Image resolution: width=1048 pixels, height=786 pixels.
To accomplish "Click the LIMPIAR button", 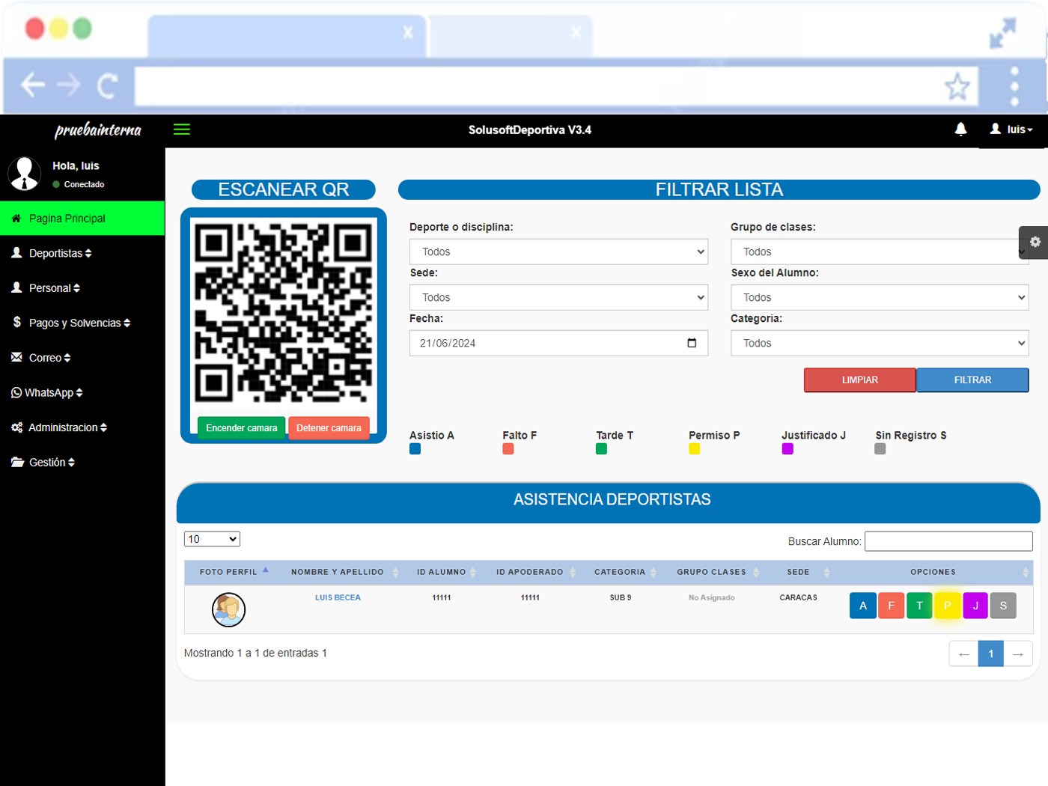I will (860, 380).
